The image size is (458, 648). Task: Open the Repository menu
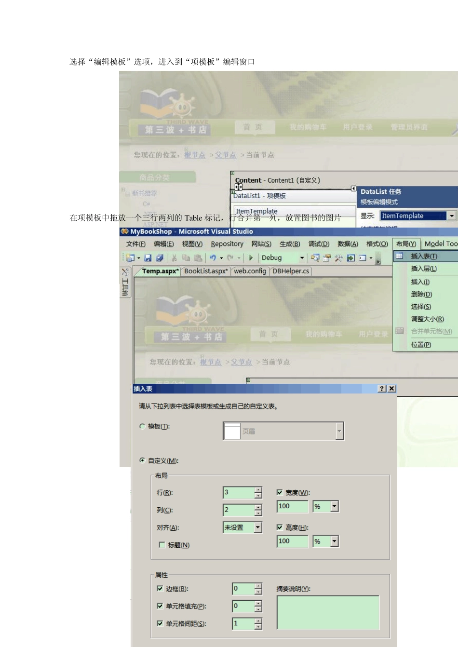point(227,244)
